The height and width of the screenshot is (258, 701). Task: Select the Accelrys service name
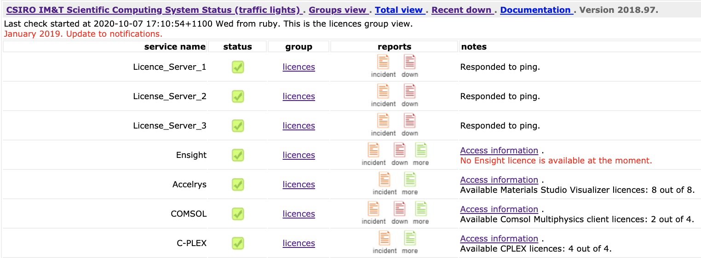point(190,185)
